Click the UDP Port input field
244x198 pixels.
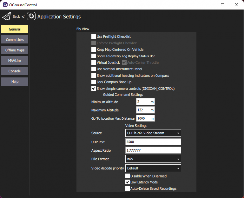[x=153, y=142]
